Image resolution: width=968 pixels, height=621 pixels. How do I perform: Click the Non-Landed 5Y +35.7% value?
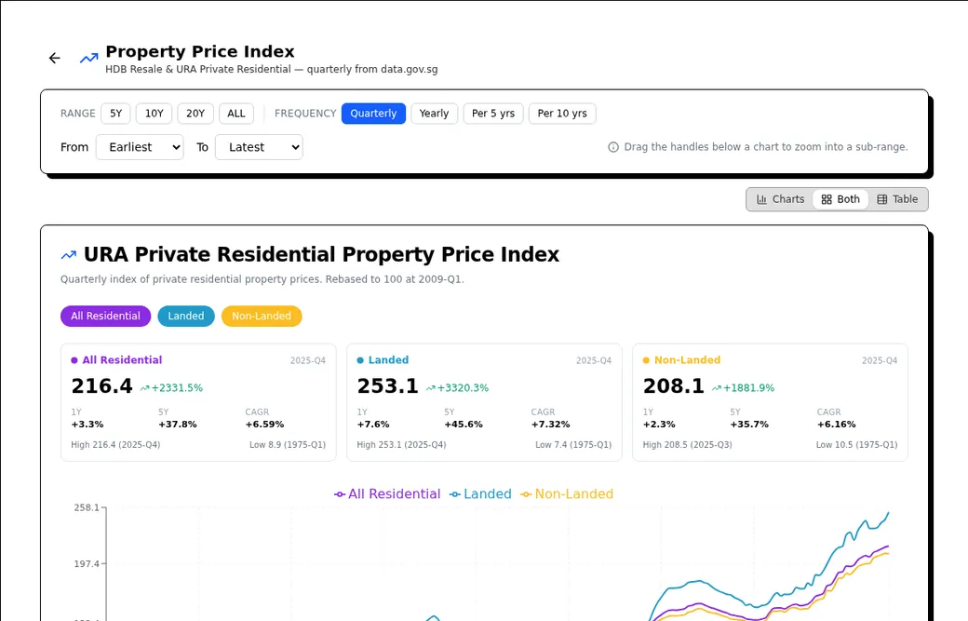coord(749,425)
